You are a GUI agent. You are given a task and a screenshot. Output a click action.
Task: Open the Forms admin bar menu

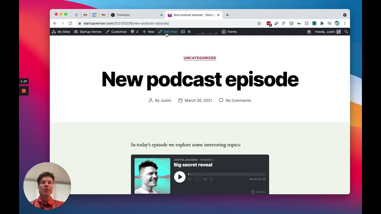click(229, 32)
